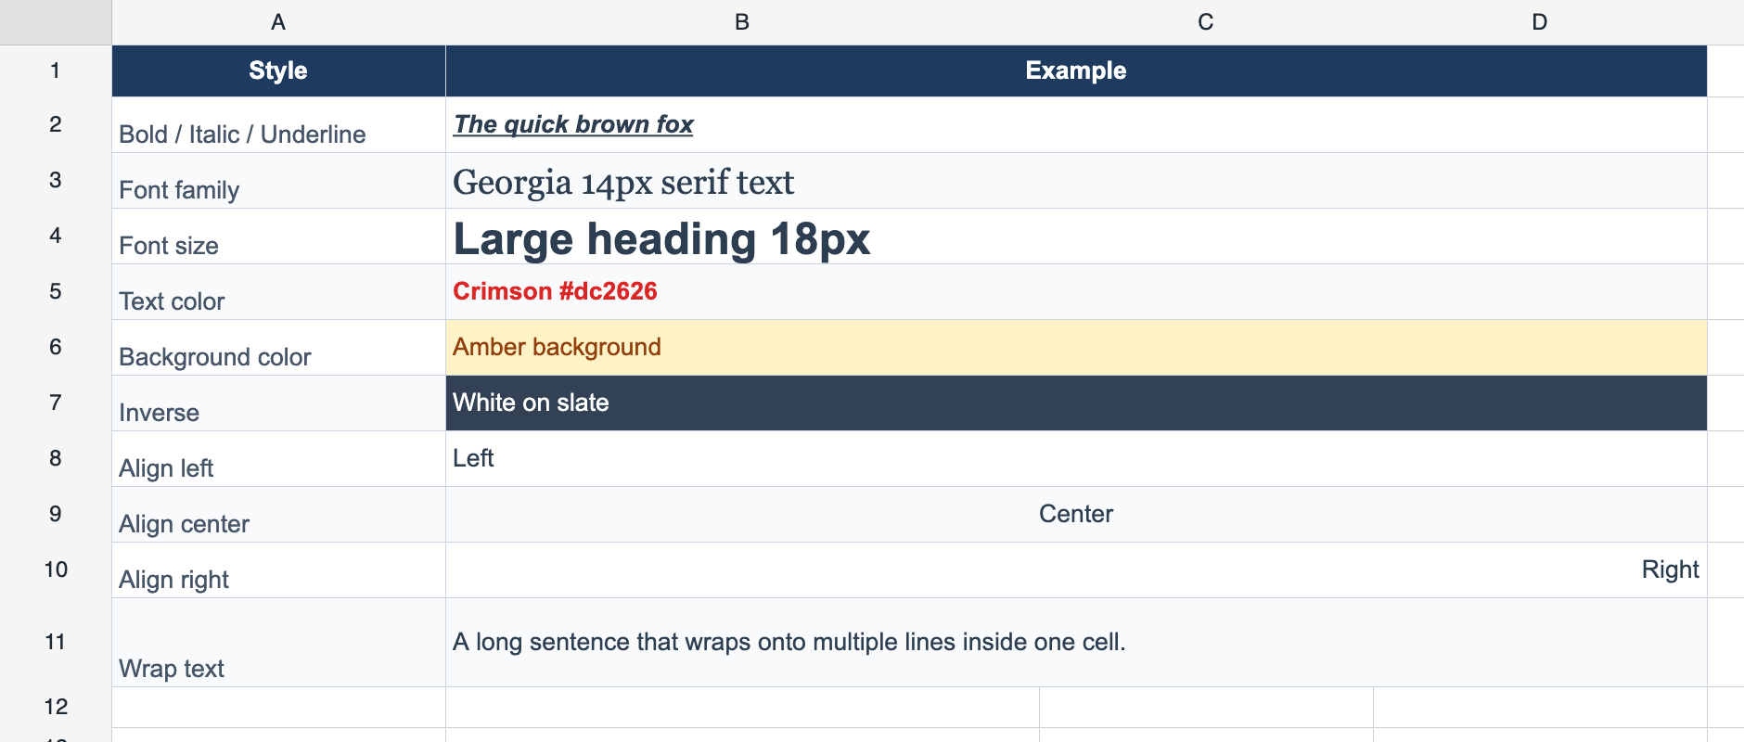Select row 7 header
The image size is (1744, 742).
coord(56,403)
